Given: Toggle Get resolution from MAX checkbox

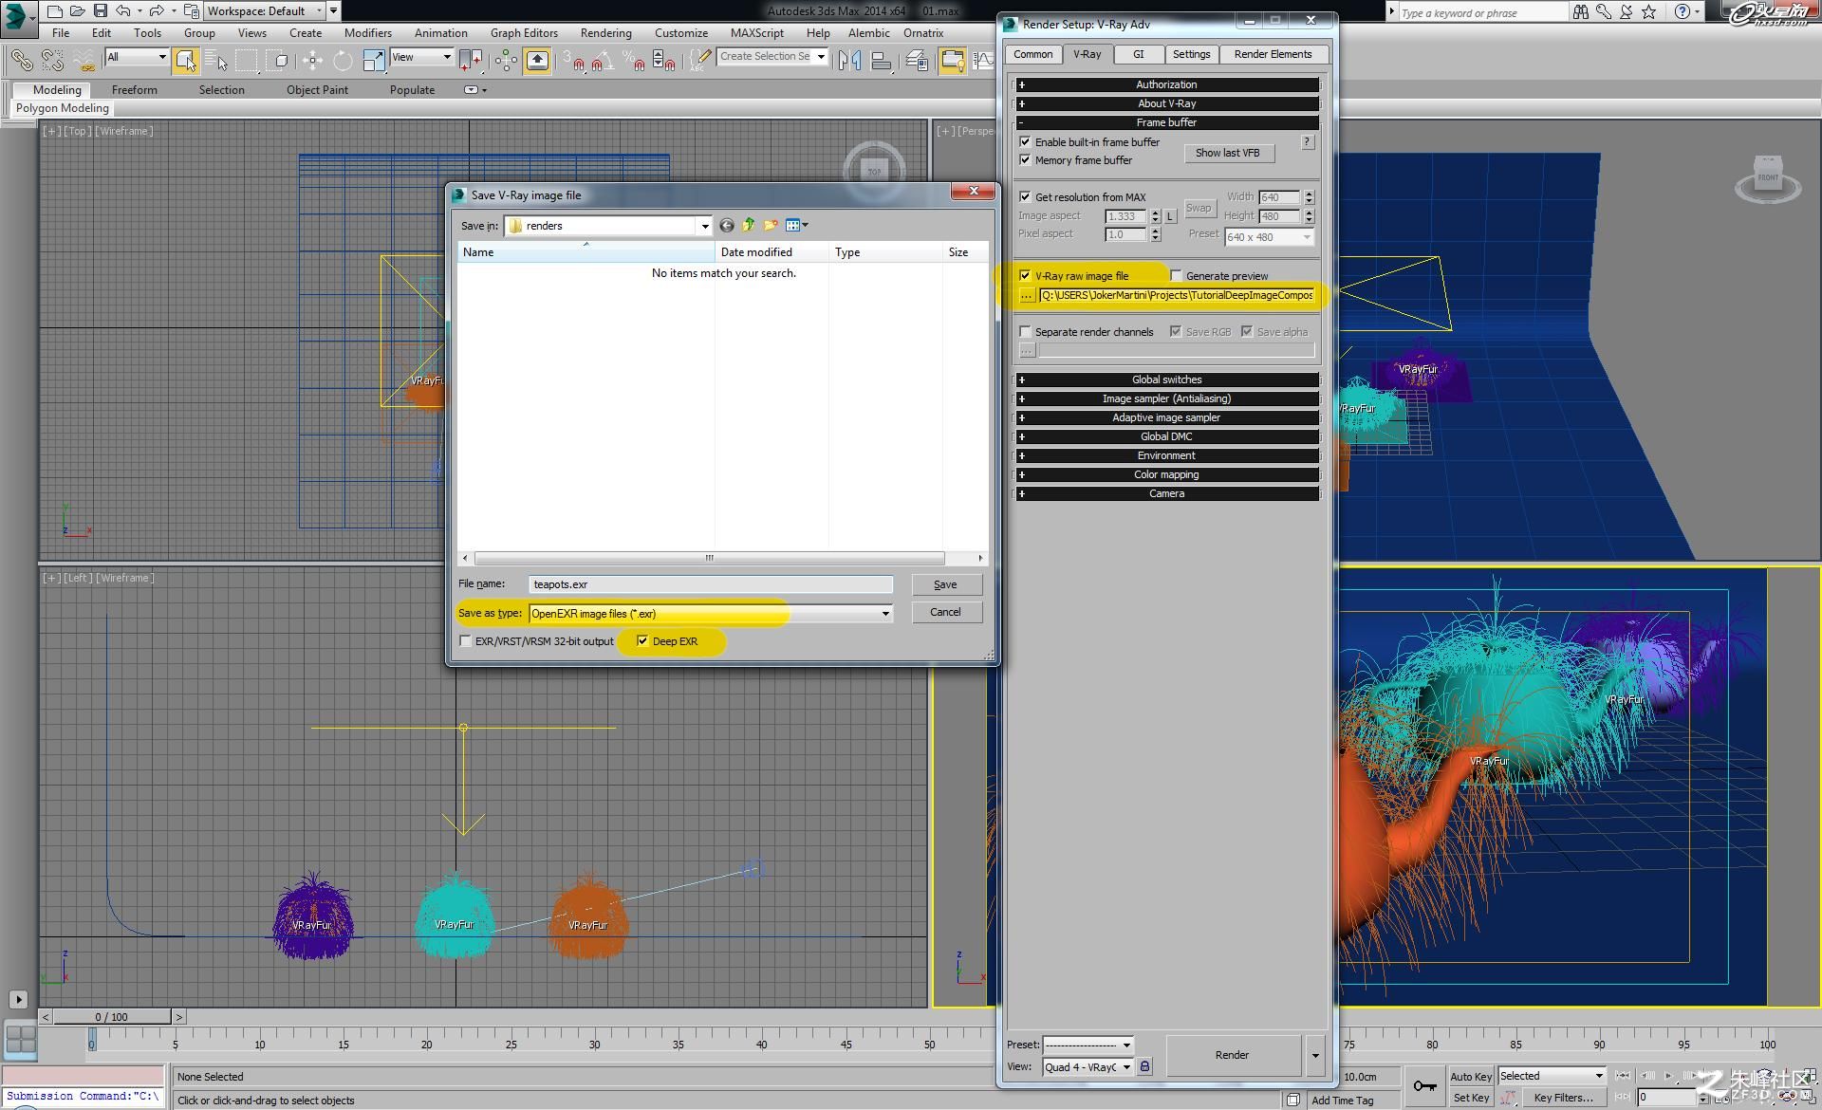Looking at the screenshot, I should pos(1025,196).
